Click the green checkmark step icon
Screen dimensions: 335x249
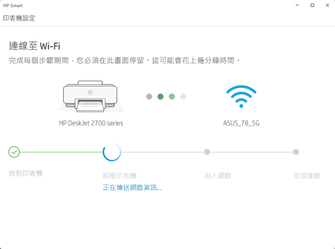(14, 152)
